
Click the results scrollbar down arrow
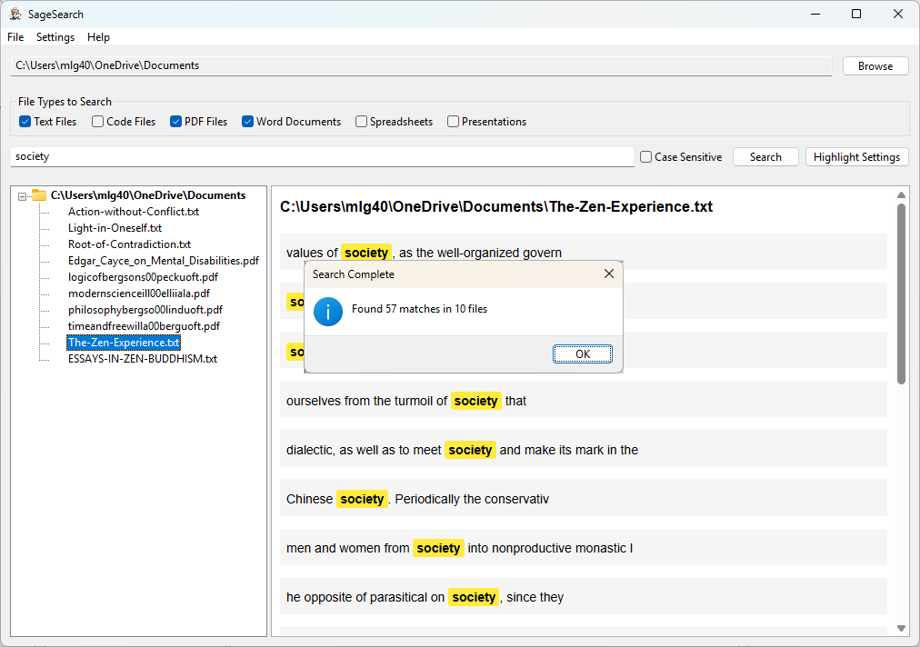click(x=901, y=628)
